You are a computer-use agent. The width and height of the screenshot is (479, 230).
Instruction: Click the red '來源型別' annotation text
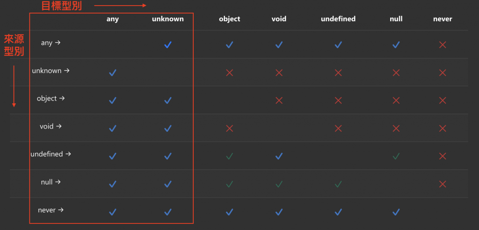pos(14,45)
